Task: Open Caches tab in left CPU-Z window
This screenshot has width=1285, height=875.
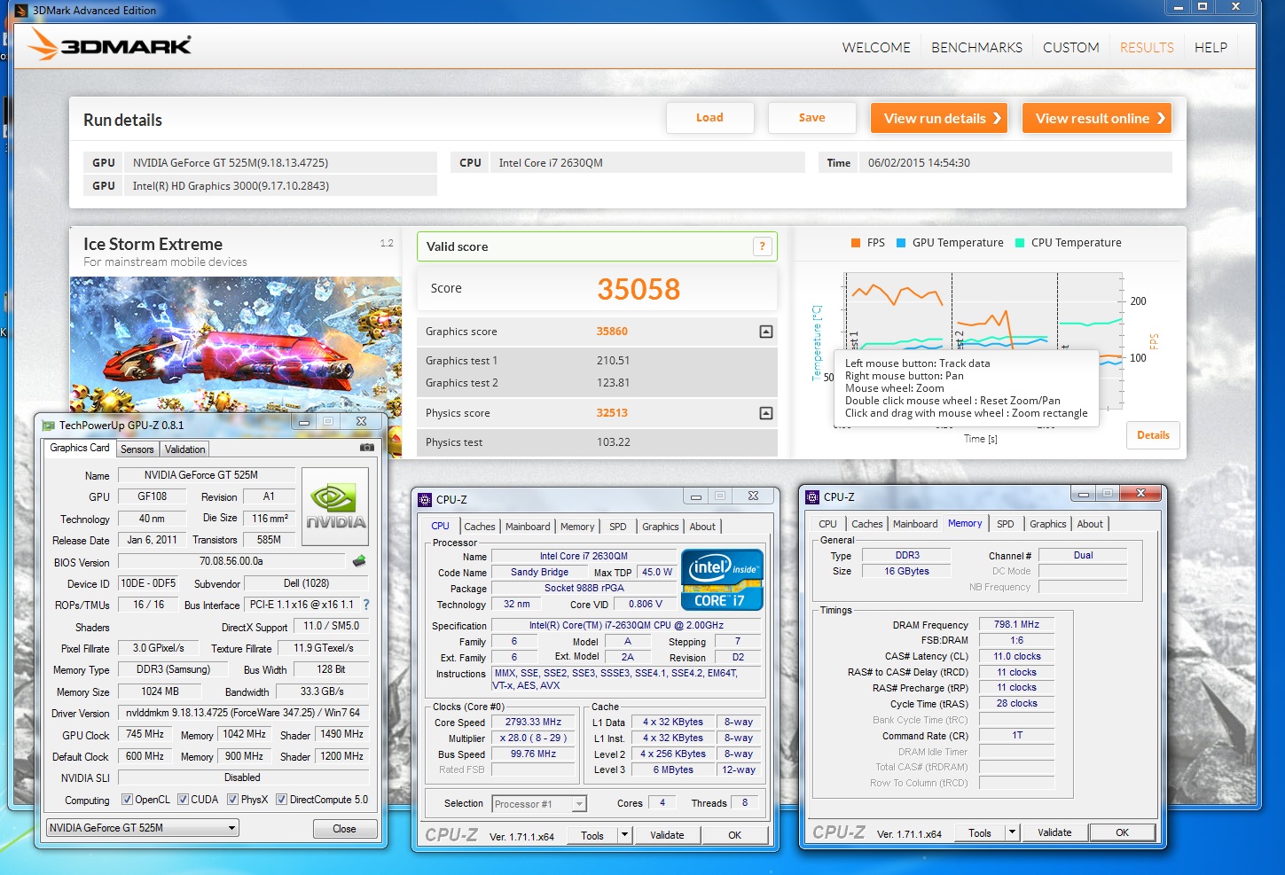Action: (x=480, y=527)
